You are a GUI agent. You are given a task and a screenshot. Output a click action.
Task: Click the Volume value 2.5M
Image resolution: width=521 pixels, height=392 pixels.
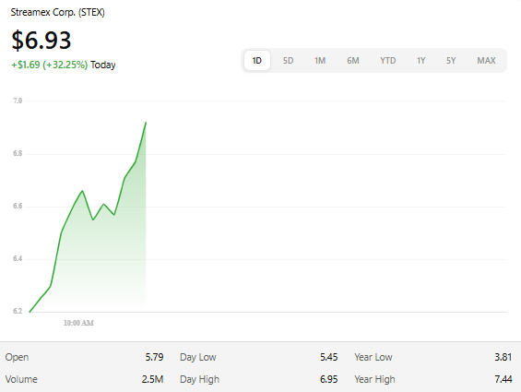tap(152, 379)
